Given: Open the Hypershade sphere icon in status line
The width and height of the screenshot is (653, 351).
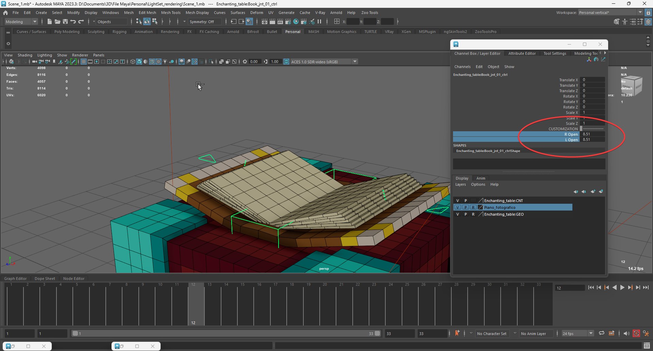Looking at the screenshot, I should click(296, 21).
